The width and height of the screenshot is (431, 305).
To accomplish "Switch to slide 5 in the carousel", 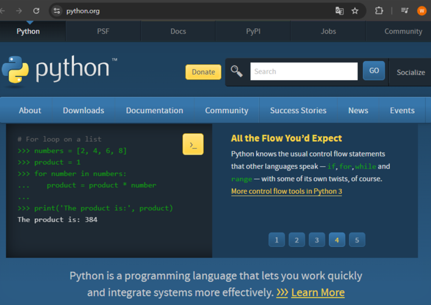I will [x=357, y=239].
